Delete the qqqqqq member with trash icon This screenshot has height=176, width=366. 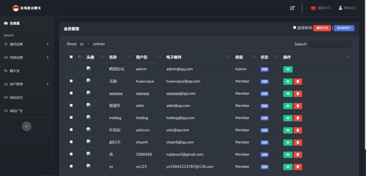click(298, 94)
